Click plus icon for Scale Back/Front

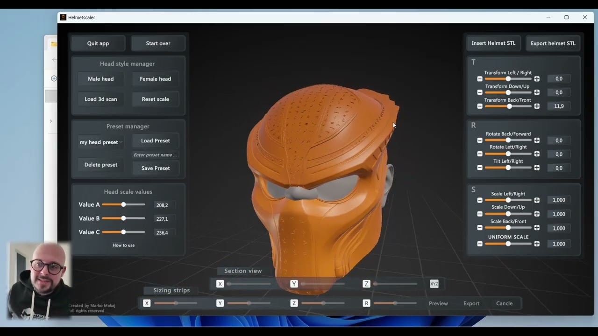pos(537,228)
